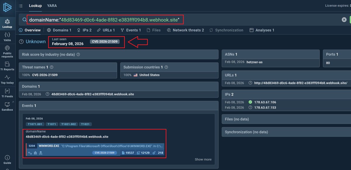Image resolution: width=351 pixels, height=170 pixels.
Task: Click help icon beside Unknown verdict
Action: tap(21, 42)
